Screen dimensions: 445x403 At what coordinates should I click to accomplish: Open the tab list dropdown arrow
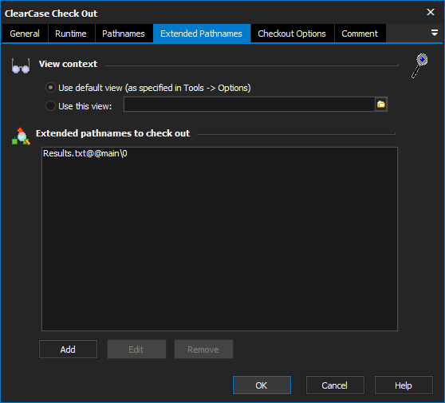point(435,33)
